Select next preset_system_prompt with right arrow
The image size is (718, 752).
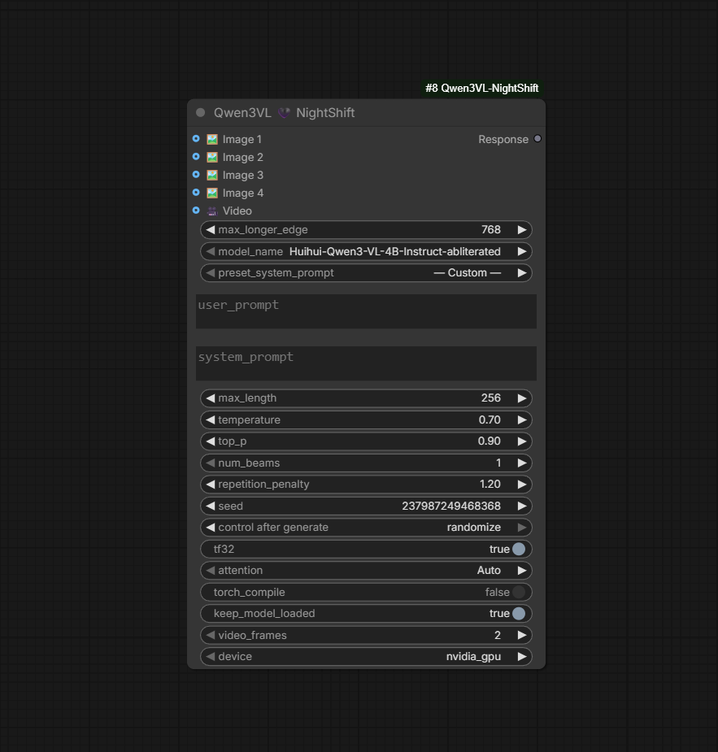pyautogui.click(x=522, y=273)
